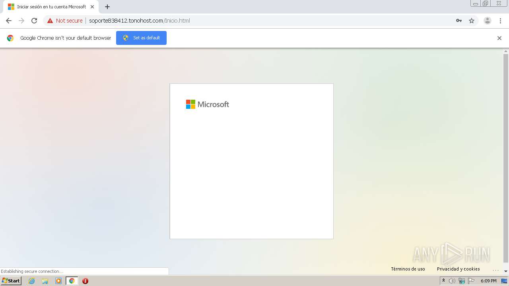Screen dimensions: 509x286
Task: Click the Set as default button
Action: pyautogui.click(x=141, y=38)
